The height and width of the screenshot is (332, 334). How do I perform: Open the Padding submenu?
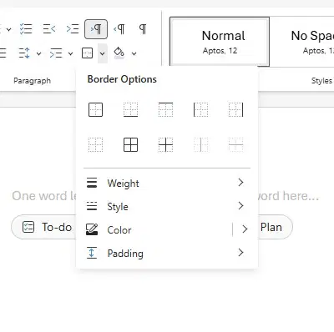point(167,253)
